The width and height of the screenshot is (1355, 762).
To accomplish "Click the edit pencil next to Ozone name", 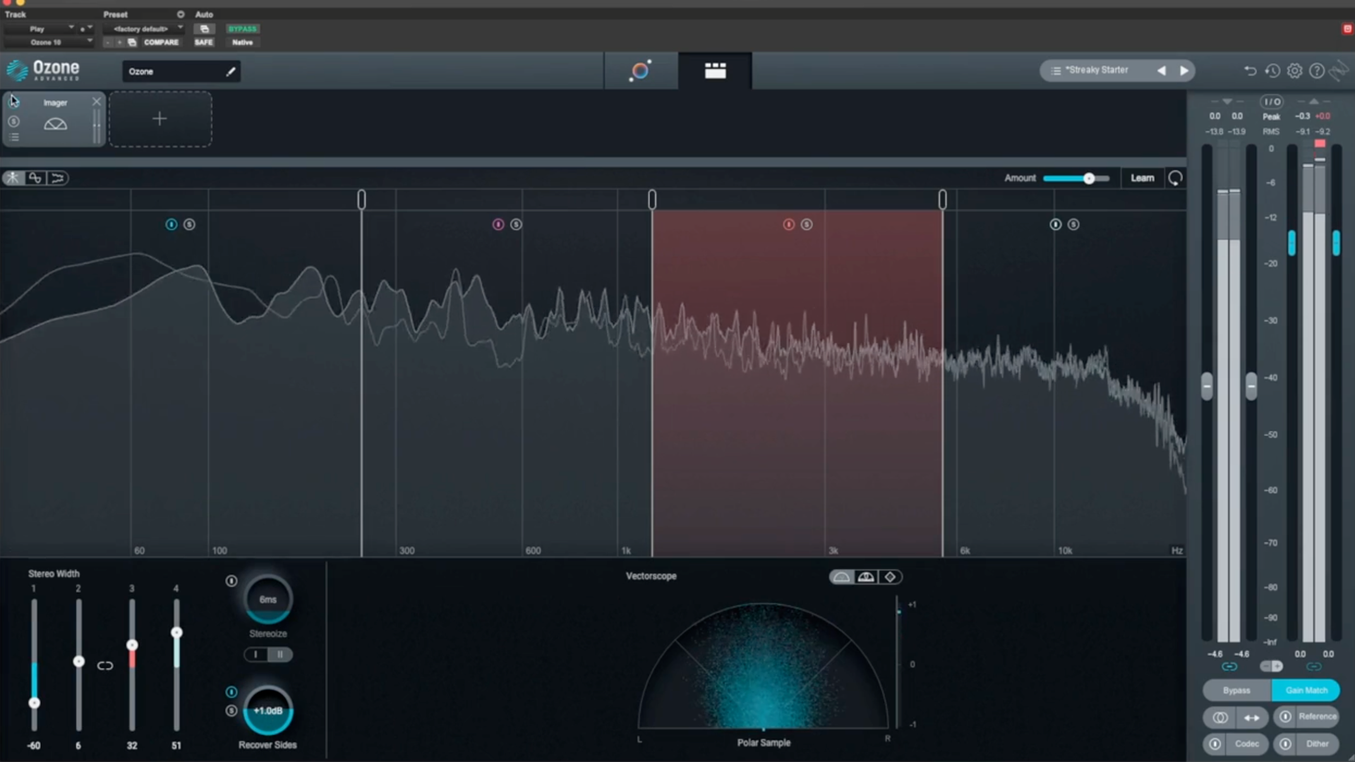I will [x=230, y=71].
